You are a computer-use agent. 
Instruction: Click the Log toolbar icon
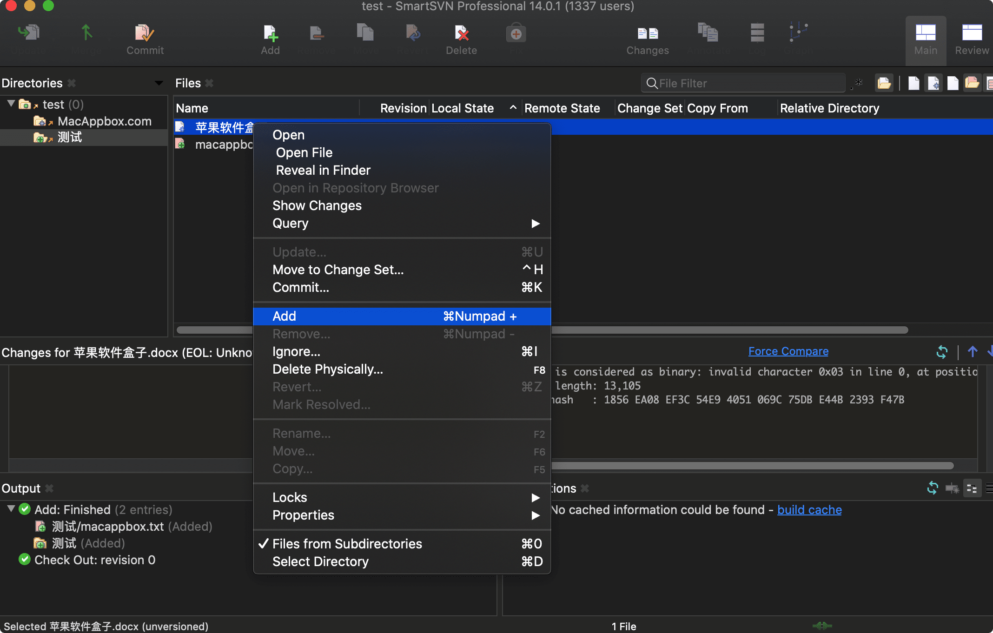click(x=757, y=40)
